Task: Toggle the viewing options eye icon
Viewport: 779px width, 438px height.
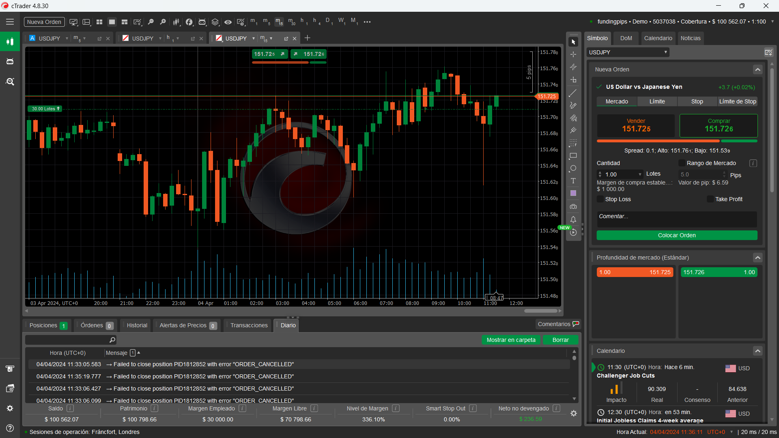Action: click(x=228, y=22)
